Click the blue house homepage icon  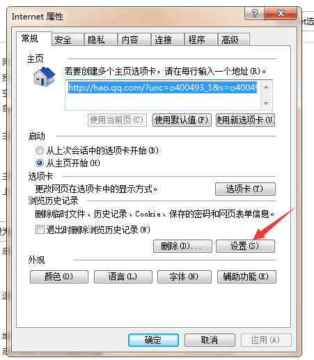coord(44,77)
